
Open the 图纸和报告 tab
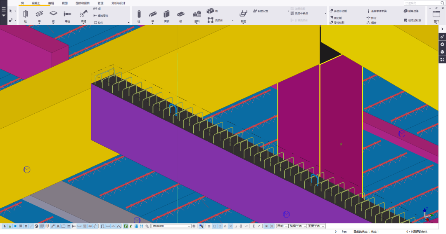point(83,3)
